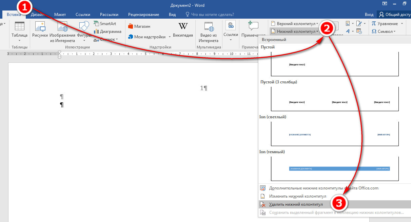
Task: Open the Верхний колонтитул header dropdown
Action: (295, 24)
